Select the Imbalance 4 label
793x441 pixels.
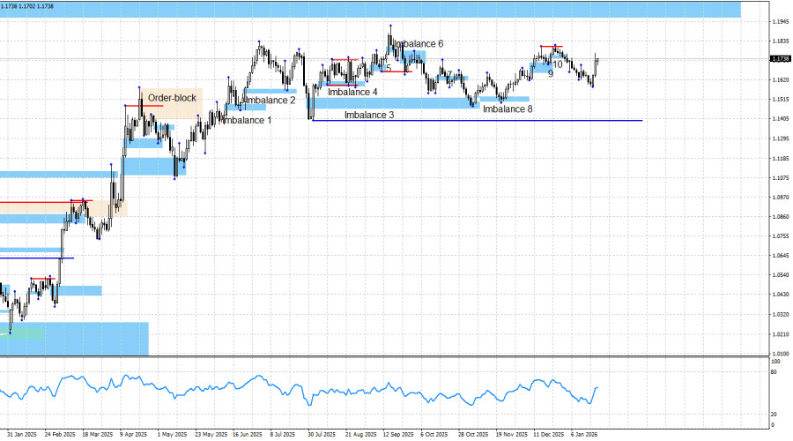352,92
